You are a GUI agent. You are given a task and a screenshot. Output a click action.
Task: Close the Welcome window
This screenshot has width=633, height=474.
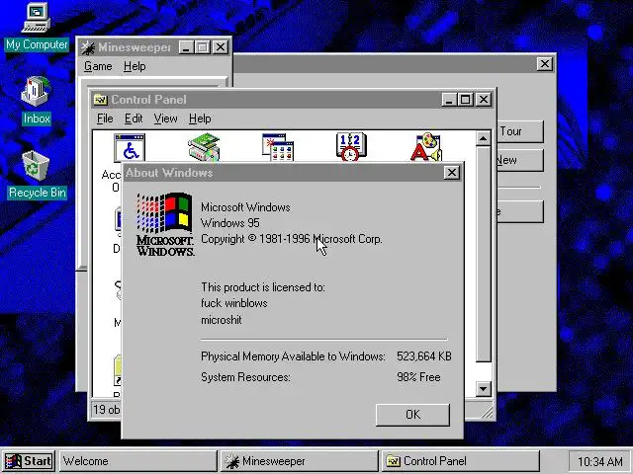(545, 63)
